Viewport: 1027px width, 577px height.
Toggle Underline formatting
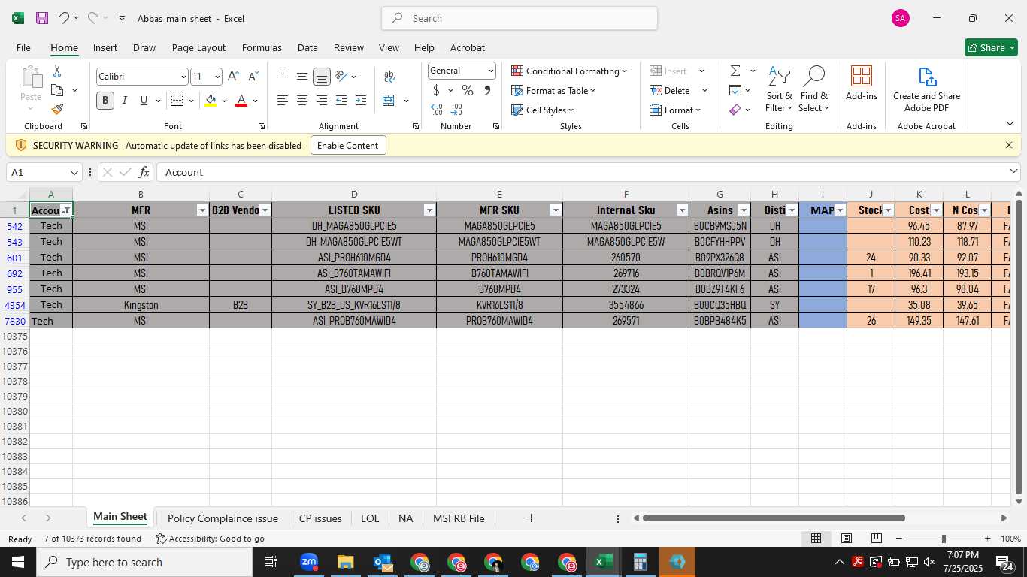point(144,101)
